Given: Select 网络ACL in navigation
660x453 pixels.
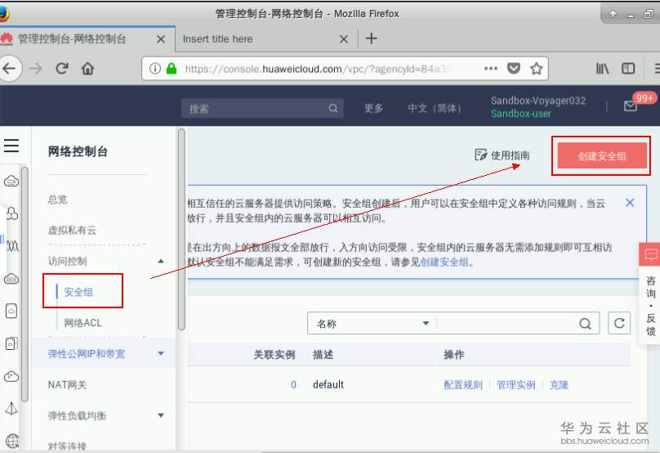Looking at the screenshot, I should point(83,323).
